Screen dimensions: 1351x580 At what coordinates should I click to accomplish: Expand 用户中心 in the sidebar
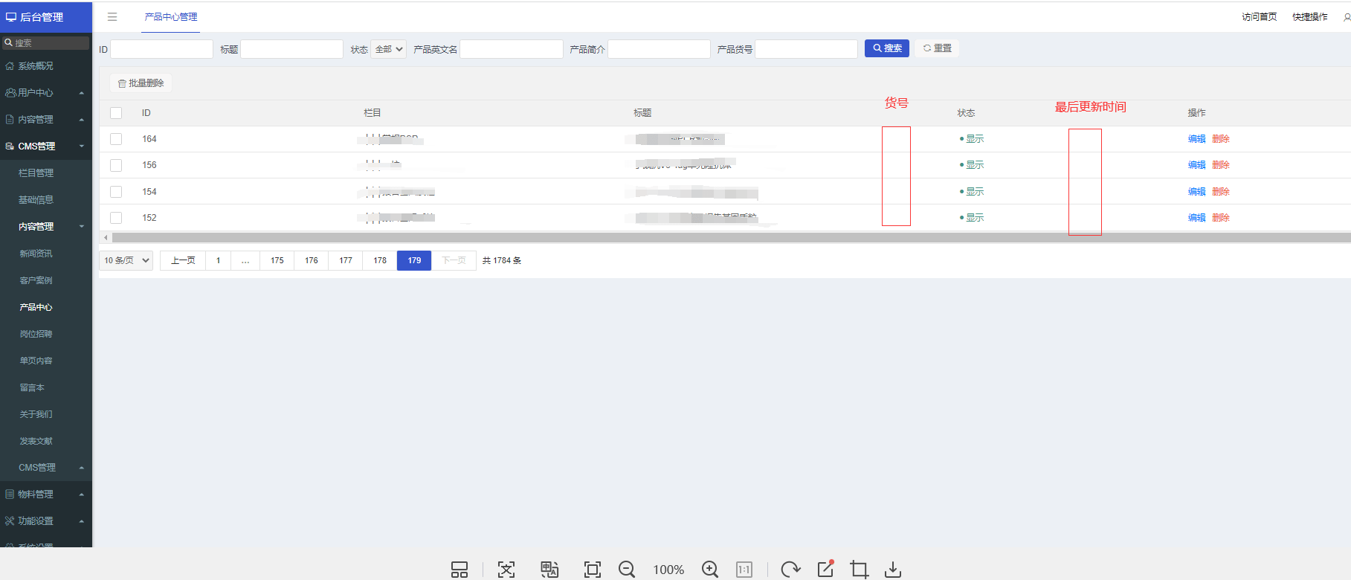tap(45, 93)
